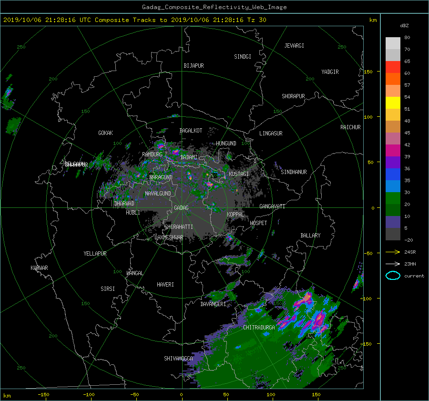This screenshot has width=429, height=401.
Task: Click the BADAMI label
Action: click(x=189, y=157)
